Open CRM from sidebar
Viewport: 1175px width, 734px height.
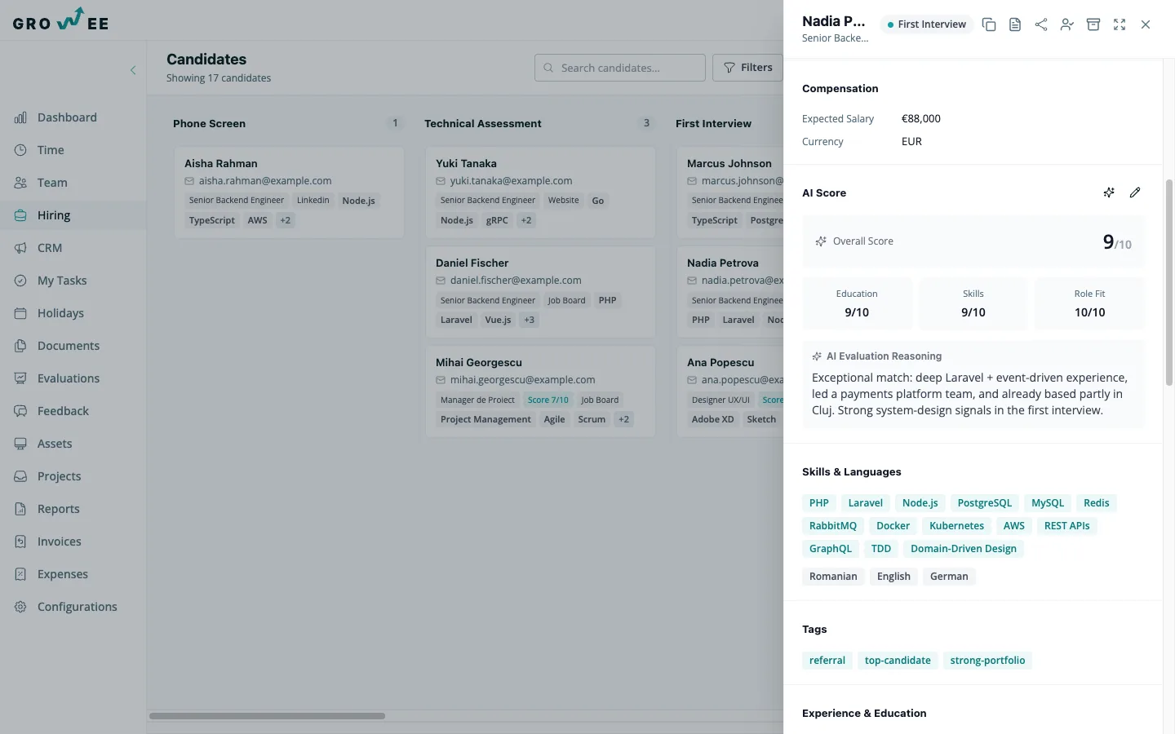point(73,248)
